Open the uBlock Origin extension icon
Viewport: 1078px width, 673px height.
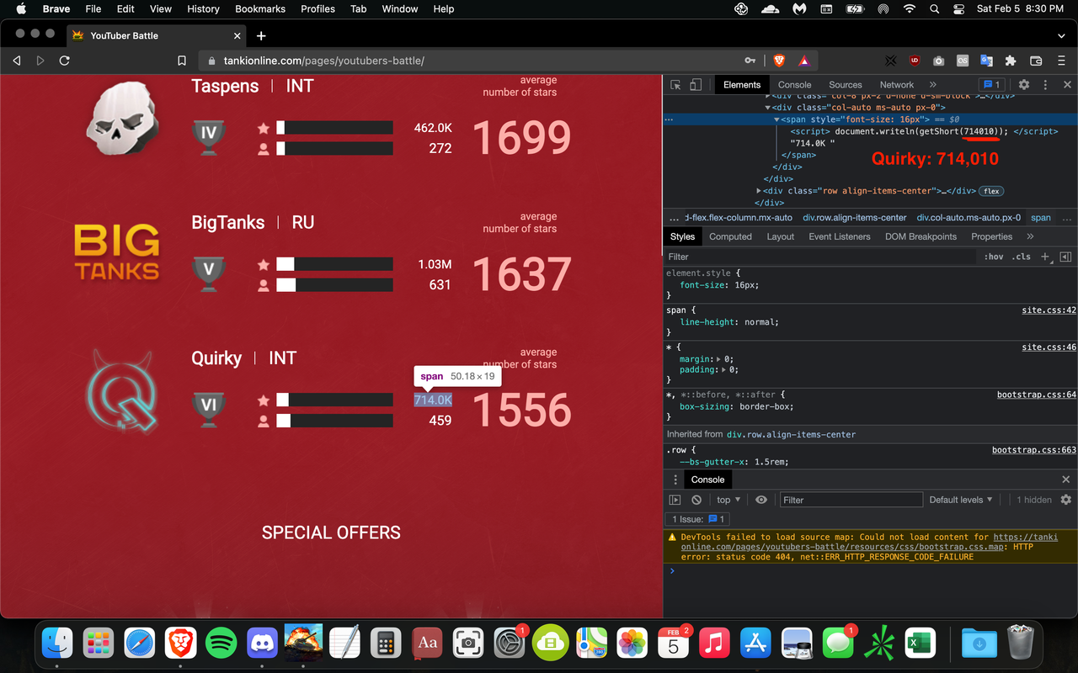915,61
